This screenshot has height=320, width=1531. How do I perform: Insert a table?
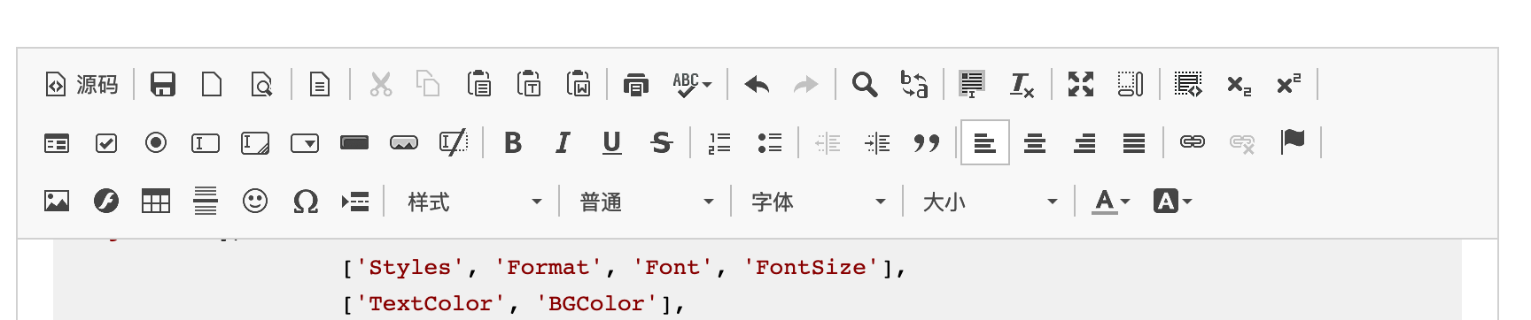tap(156, 202)
